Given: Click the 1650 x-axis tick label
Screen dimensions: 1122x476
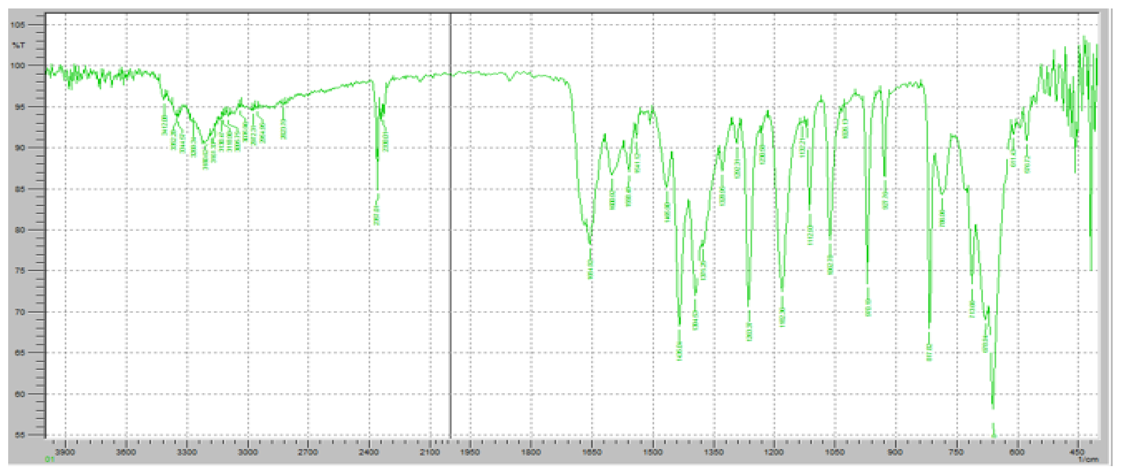Looking at the screenshot, I should 591,452.
